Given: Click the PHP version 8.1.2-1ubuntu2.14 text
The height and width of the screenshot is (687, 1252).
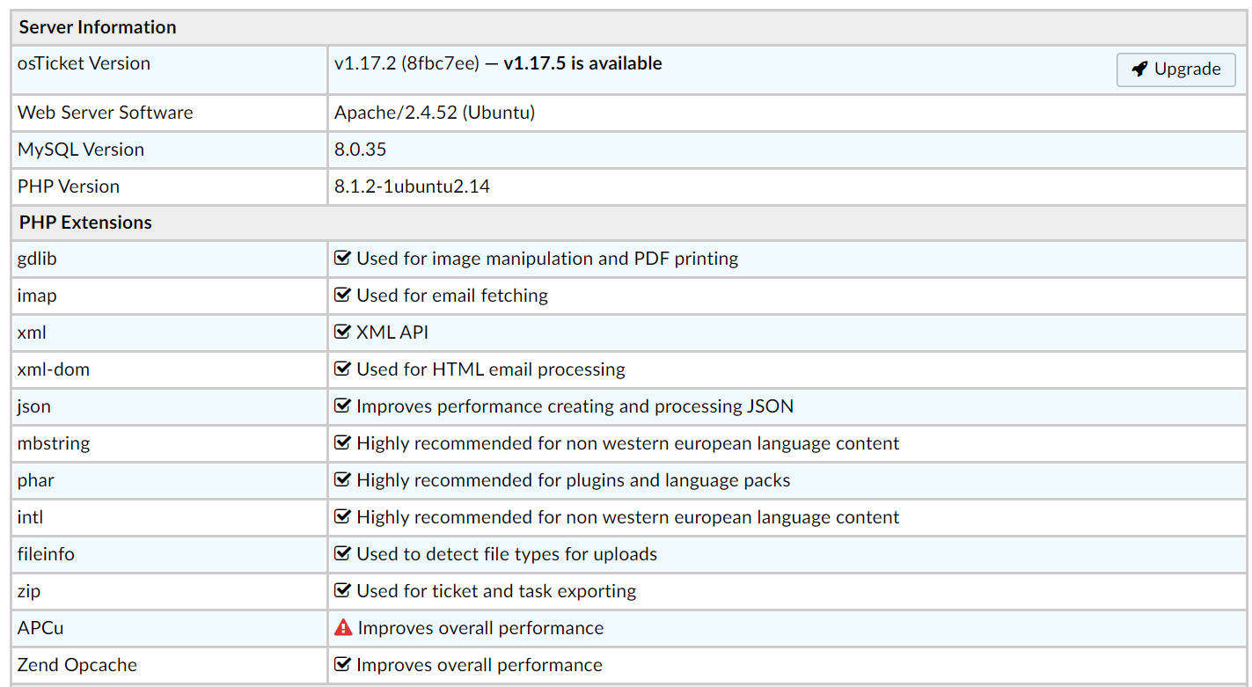Looking at the screenshot, I should pyautogui.click(x=412, y=186).
